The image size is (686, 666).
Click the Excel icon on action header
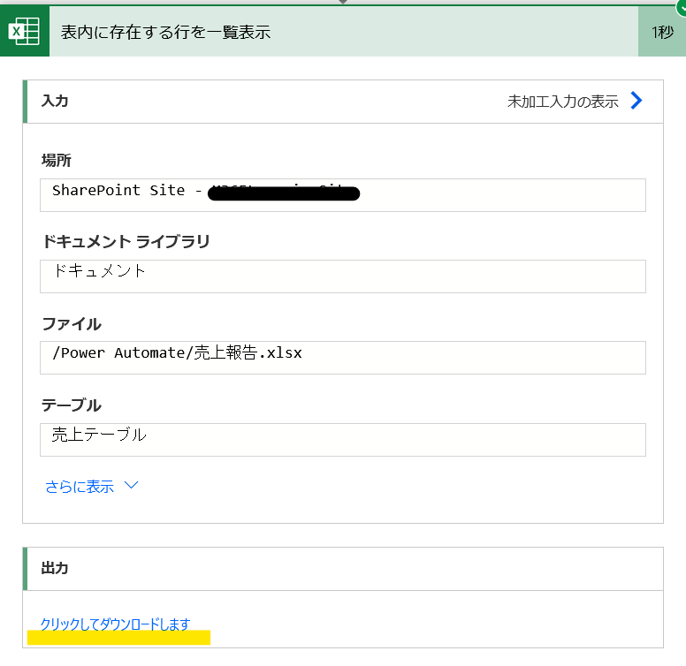(x=25, y=31)
